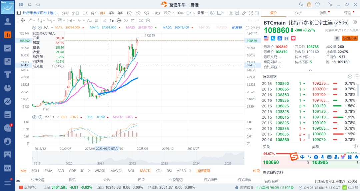Viewport: 360px width, 191px height.
Task: Switch to the 分析 tab
Action: [x=298, y=13]
